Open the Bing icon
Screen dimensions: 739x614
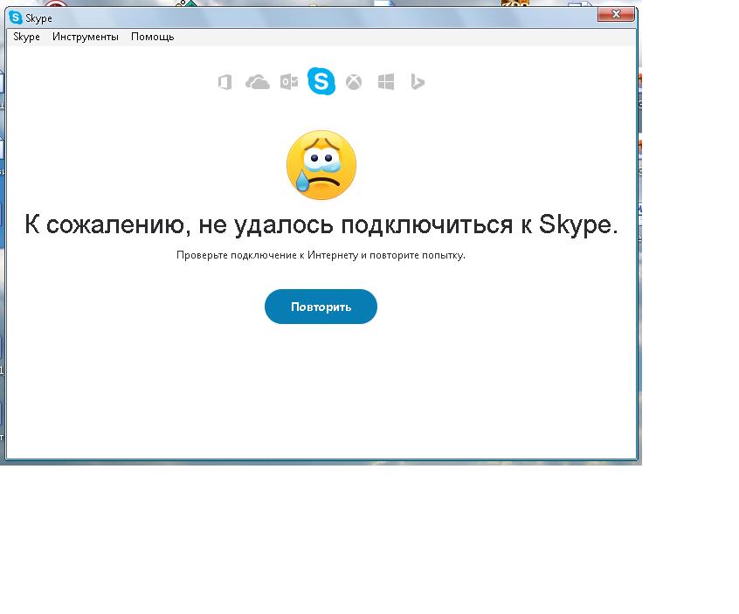[x=418, y=82]
